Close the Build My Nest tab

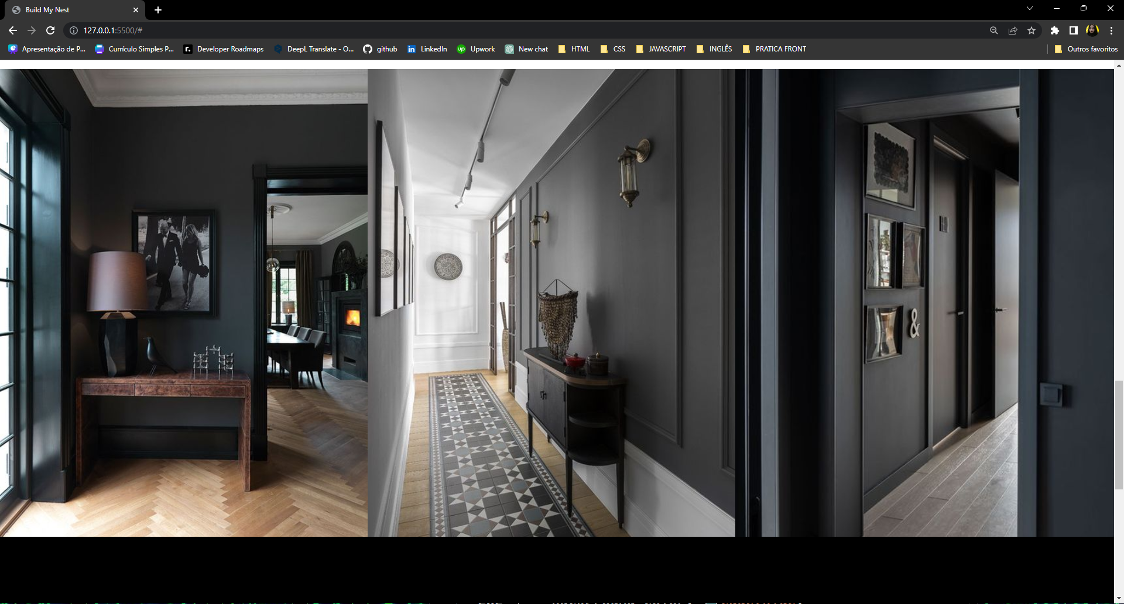coord(136,10)
